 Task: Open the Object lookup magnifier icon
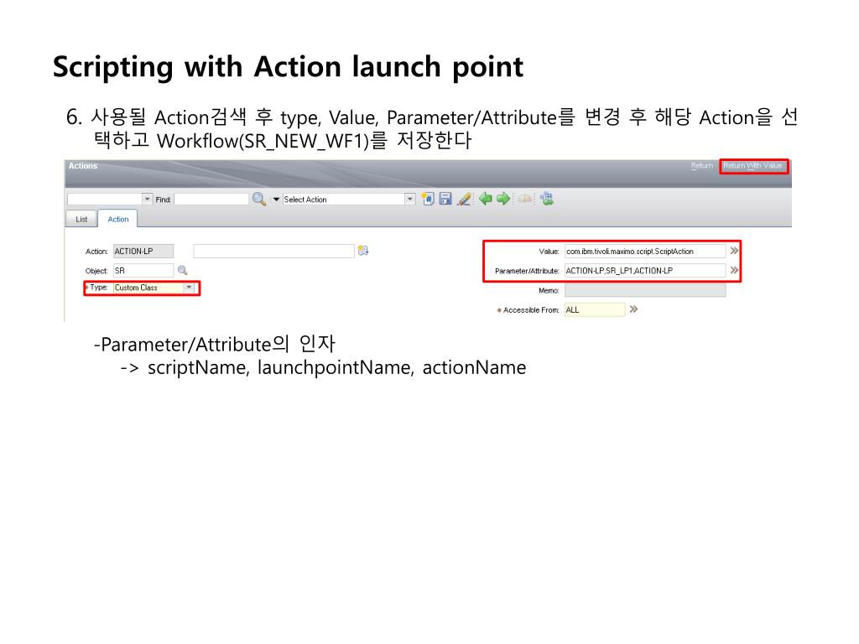[182, 270]
